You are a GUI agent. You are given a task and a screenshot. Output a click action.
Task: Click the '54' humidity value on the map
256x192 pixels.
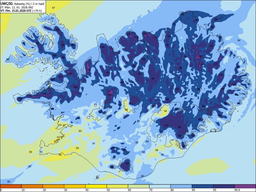click(165, 111)
